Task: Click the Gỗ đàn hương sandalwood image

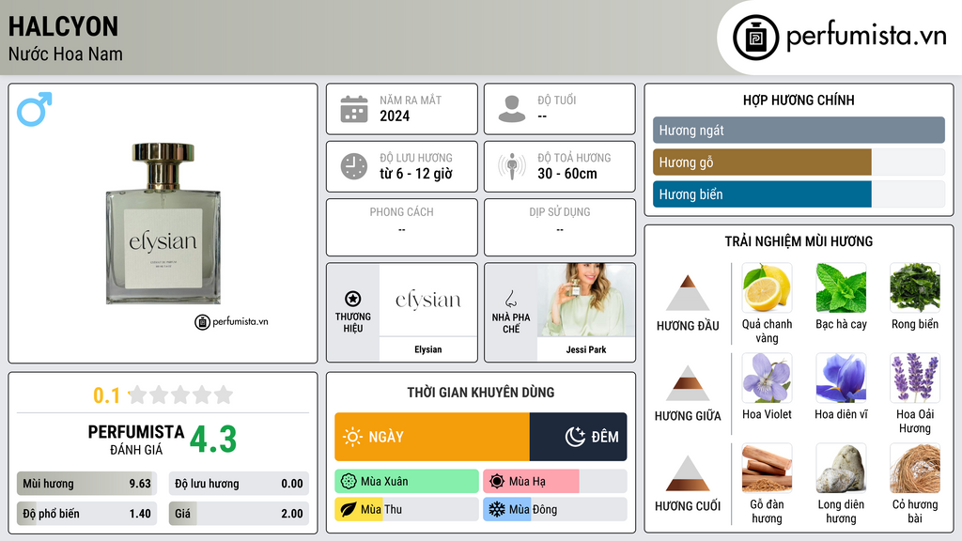Action: click(767, 468)
